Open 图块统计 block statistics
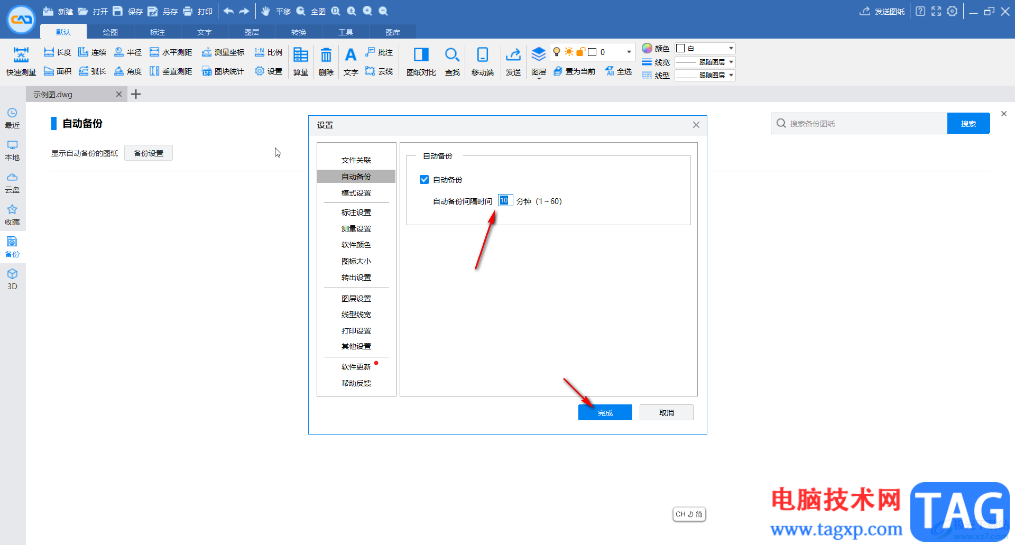1015x545 pixels. point(223,71)
